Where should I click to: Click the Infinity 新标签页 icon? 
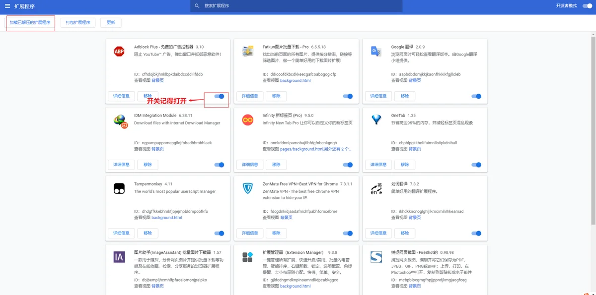coord(248,119)
